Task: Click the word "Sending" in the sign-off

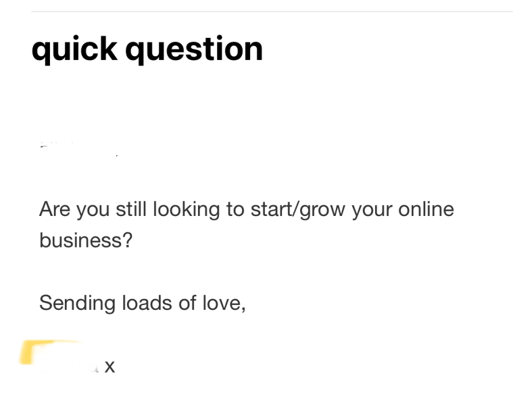Action: (x=77, y=303)
